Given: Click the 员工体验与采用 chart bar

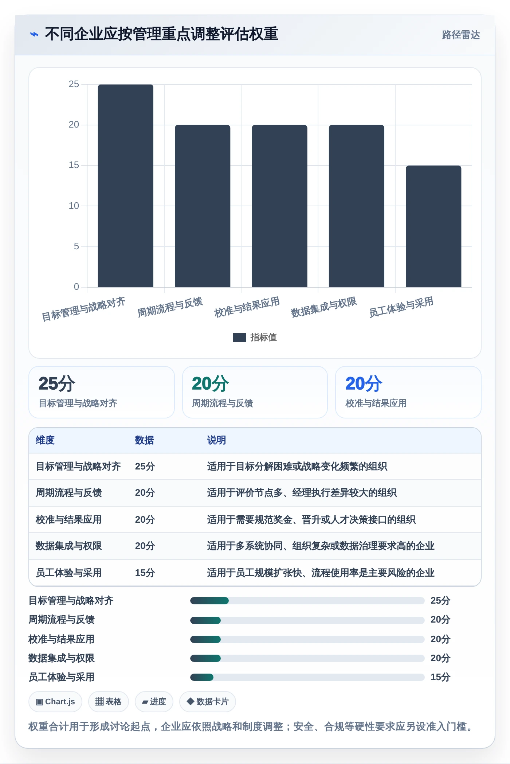Looking at the screenshot, I should 433,226.
